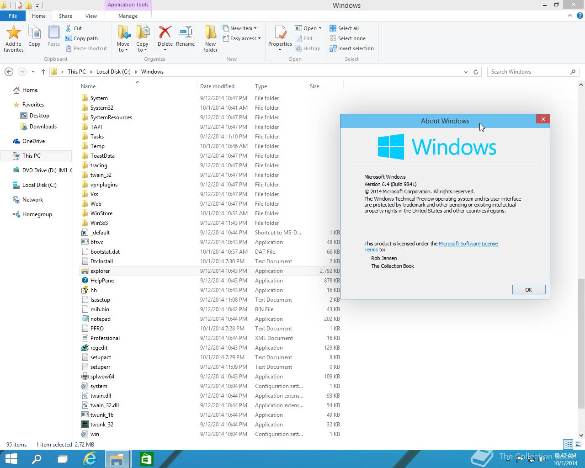Open the recent locations dropdown arrow
Screen dimensions: 585x468
point(33,72)
